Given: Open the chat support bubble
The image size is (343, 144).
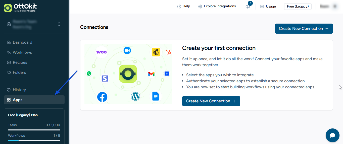Looking at the screenshot, I should click(x=332, y=135).
